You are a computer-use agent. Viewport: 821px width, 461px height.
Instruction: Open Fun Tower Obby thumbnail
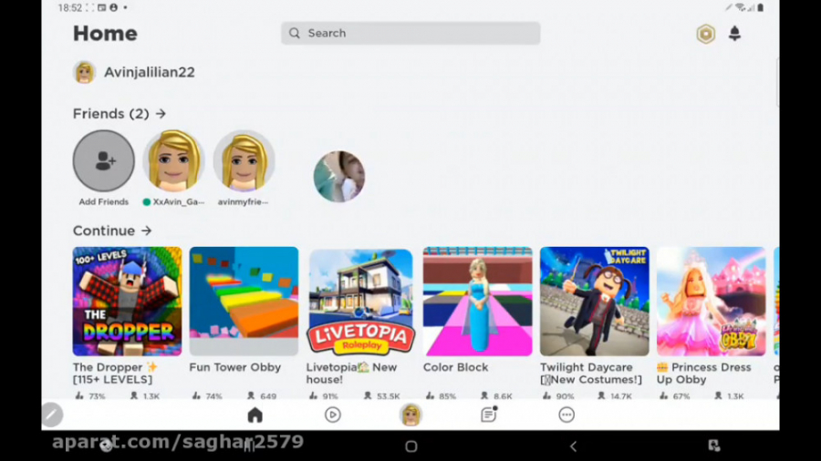click(x=244, y=302)
